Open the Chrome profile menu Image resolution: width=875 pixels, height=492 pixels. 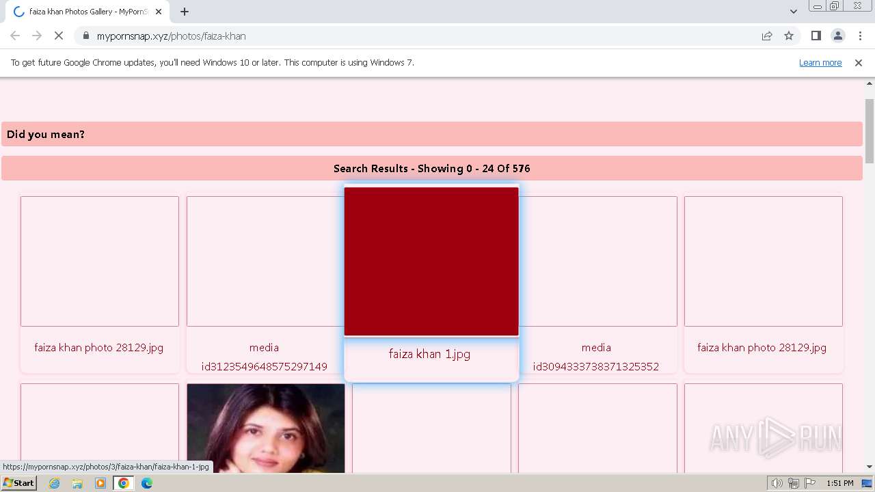coord(837,36)
